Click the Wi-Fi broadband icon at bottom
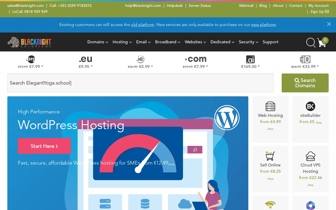Screen dimensions: 336x210 tap(270, 205)
